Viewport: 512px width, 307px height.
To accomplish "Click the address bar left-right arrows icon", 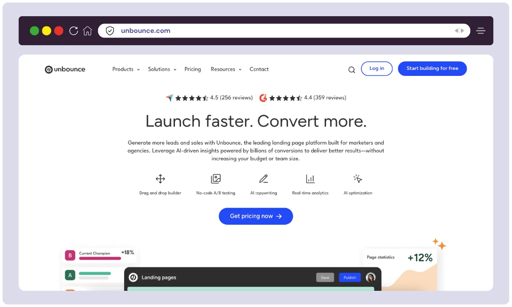I will click(460, 31).
